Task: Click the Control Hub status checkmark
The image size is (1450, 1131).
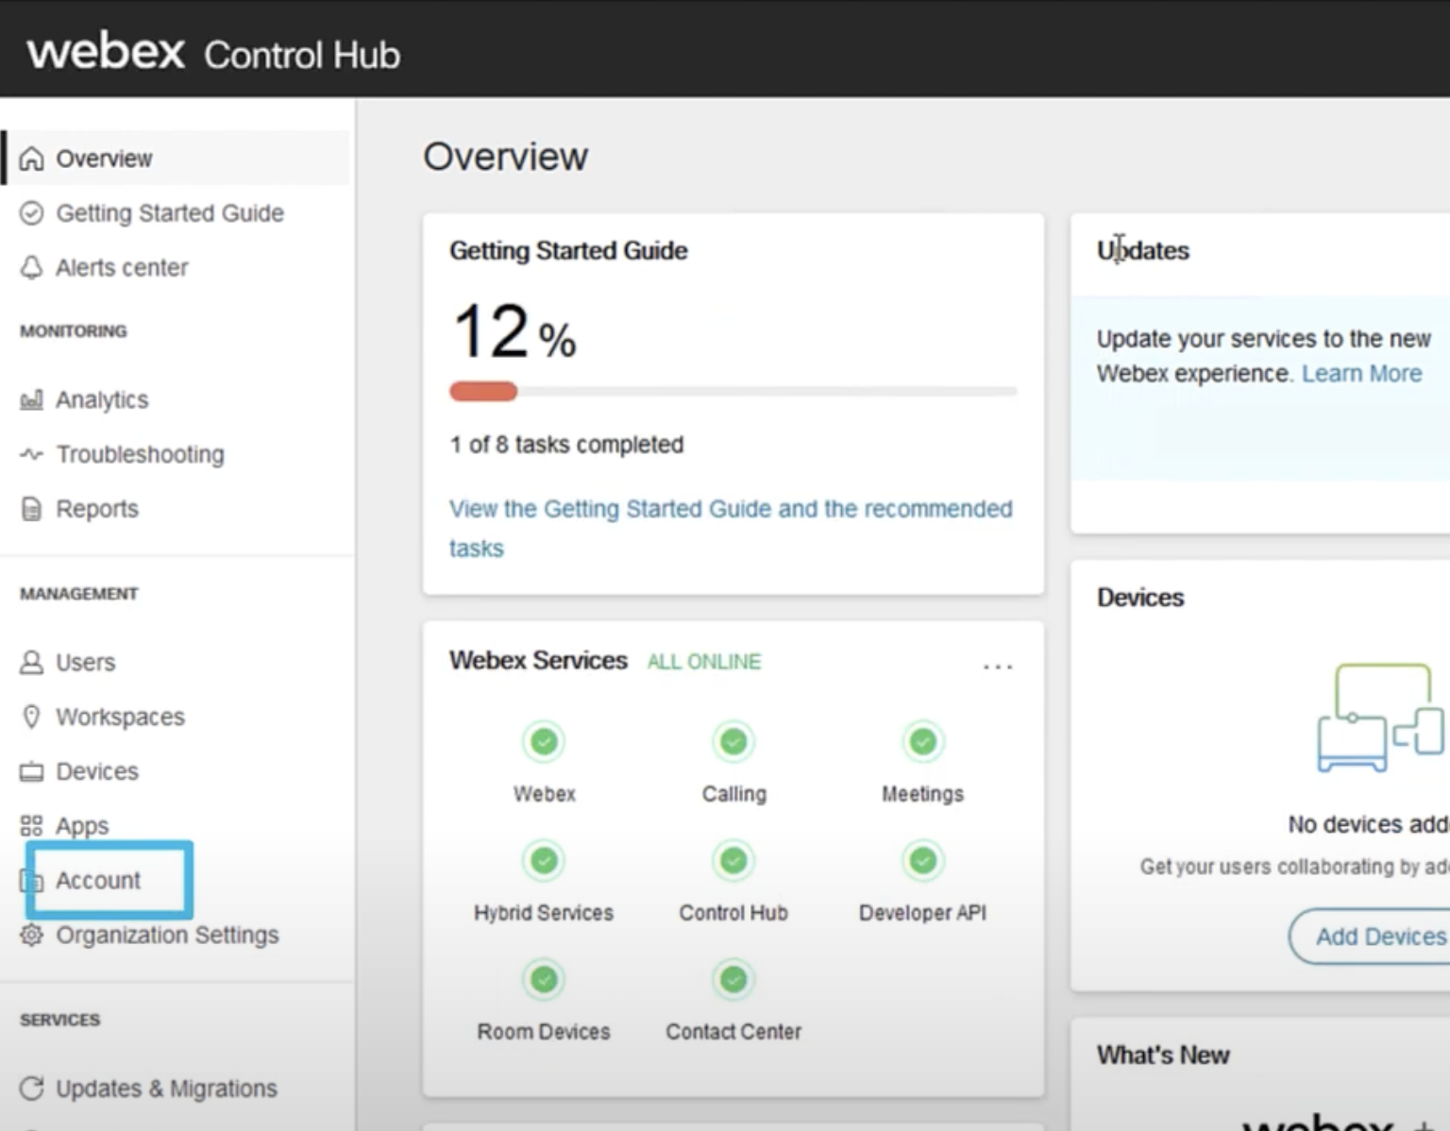Action: [x=733, y=861]
